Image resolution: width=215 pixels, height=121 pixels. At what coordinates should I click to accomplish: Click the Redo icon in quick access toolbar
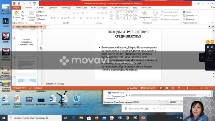pyautogui.click(x=30, y=3)
